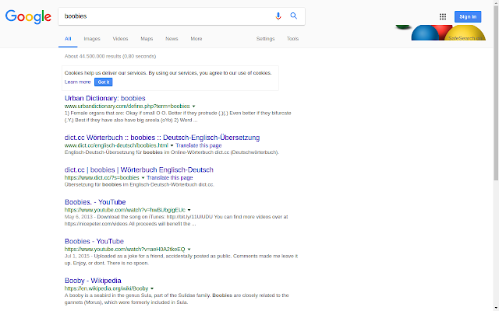Switch to the News tab
This screenshot has width=499, height=311.
(x=172, y=39)
